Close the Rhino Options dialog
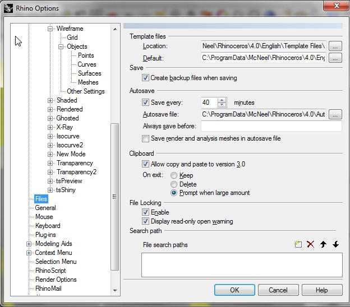Viewport: 350px width, 307px height. (337, 6)
